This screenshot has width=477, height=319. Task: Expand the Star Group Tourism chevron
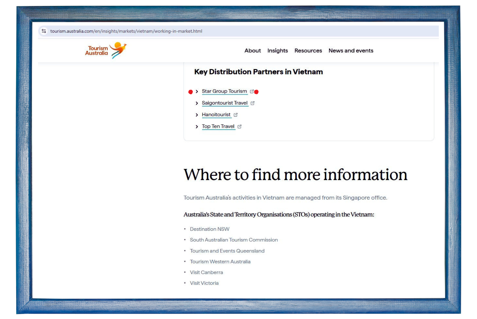pos(197,92)
